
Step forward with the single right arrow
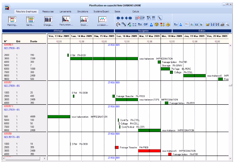click(126, 18)
